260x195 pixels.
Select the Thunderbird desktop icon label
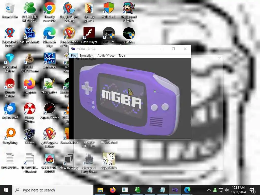(109, 142)
